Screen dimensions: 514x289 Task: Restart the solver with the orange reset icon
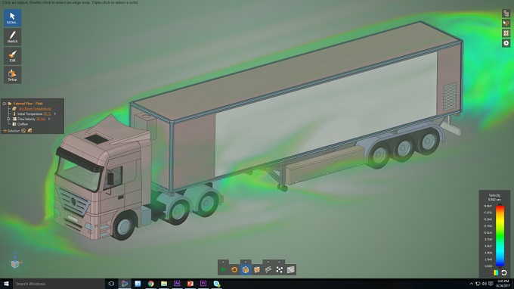pyautogui.click(x=234, y=269)
